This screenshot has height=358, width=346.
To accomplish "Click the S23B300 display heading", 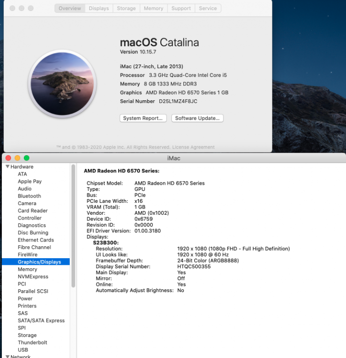I will (106, 242).
